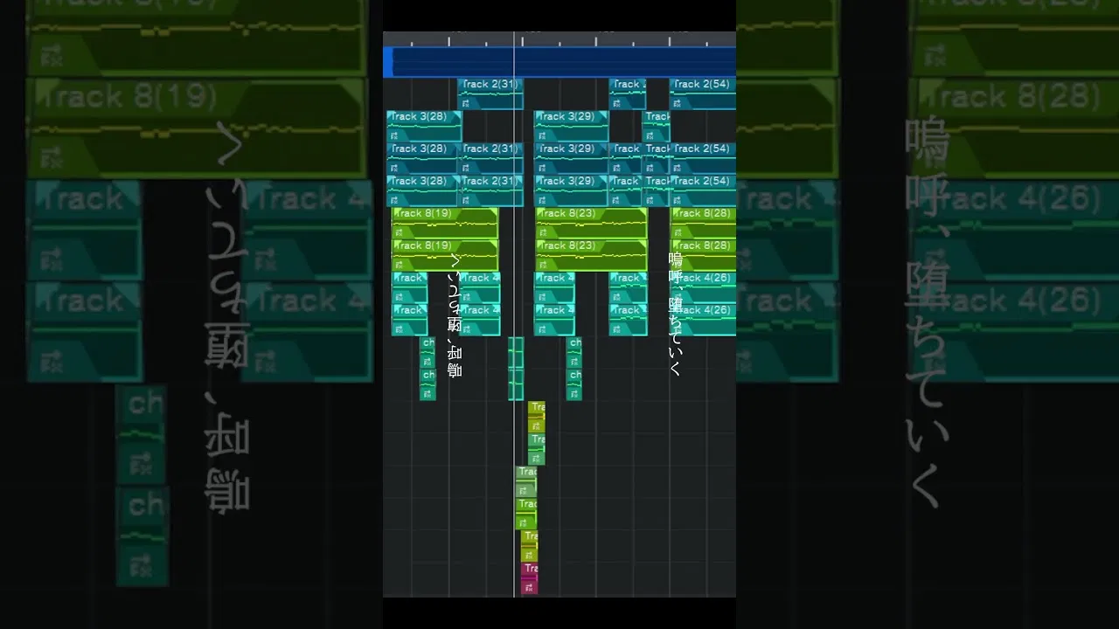The width and height of the screenshot is (1119, 629).
Task: Select the topmost Track 2(31) clip title
Action: (x=490, y=84)
